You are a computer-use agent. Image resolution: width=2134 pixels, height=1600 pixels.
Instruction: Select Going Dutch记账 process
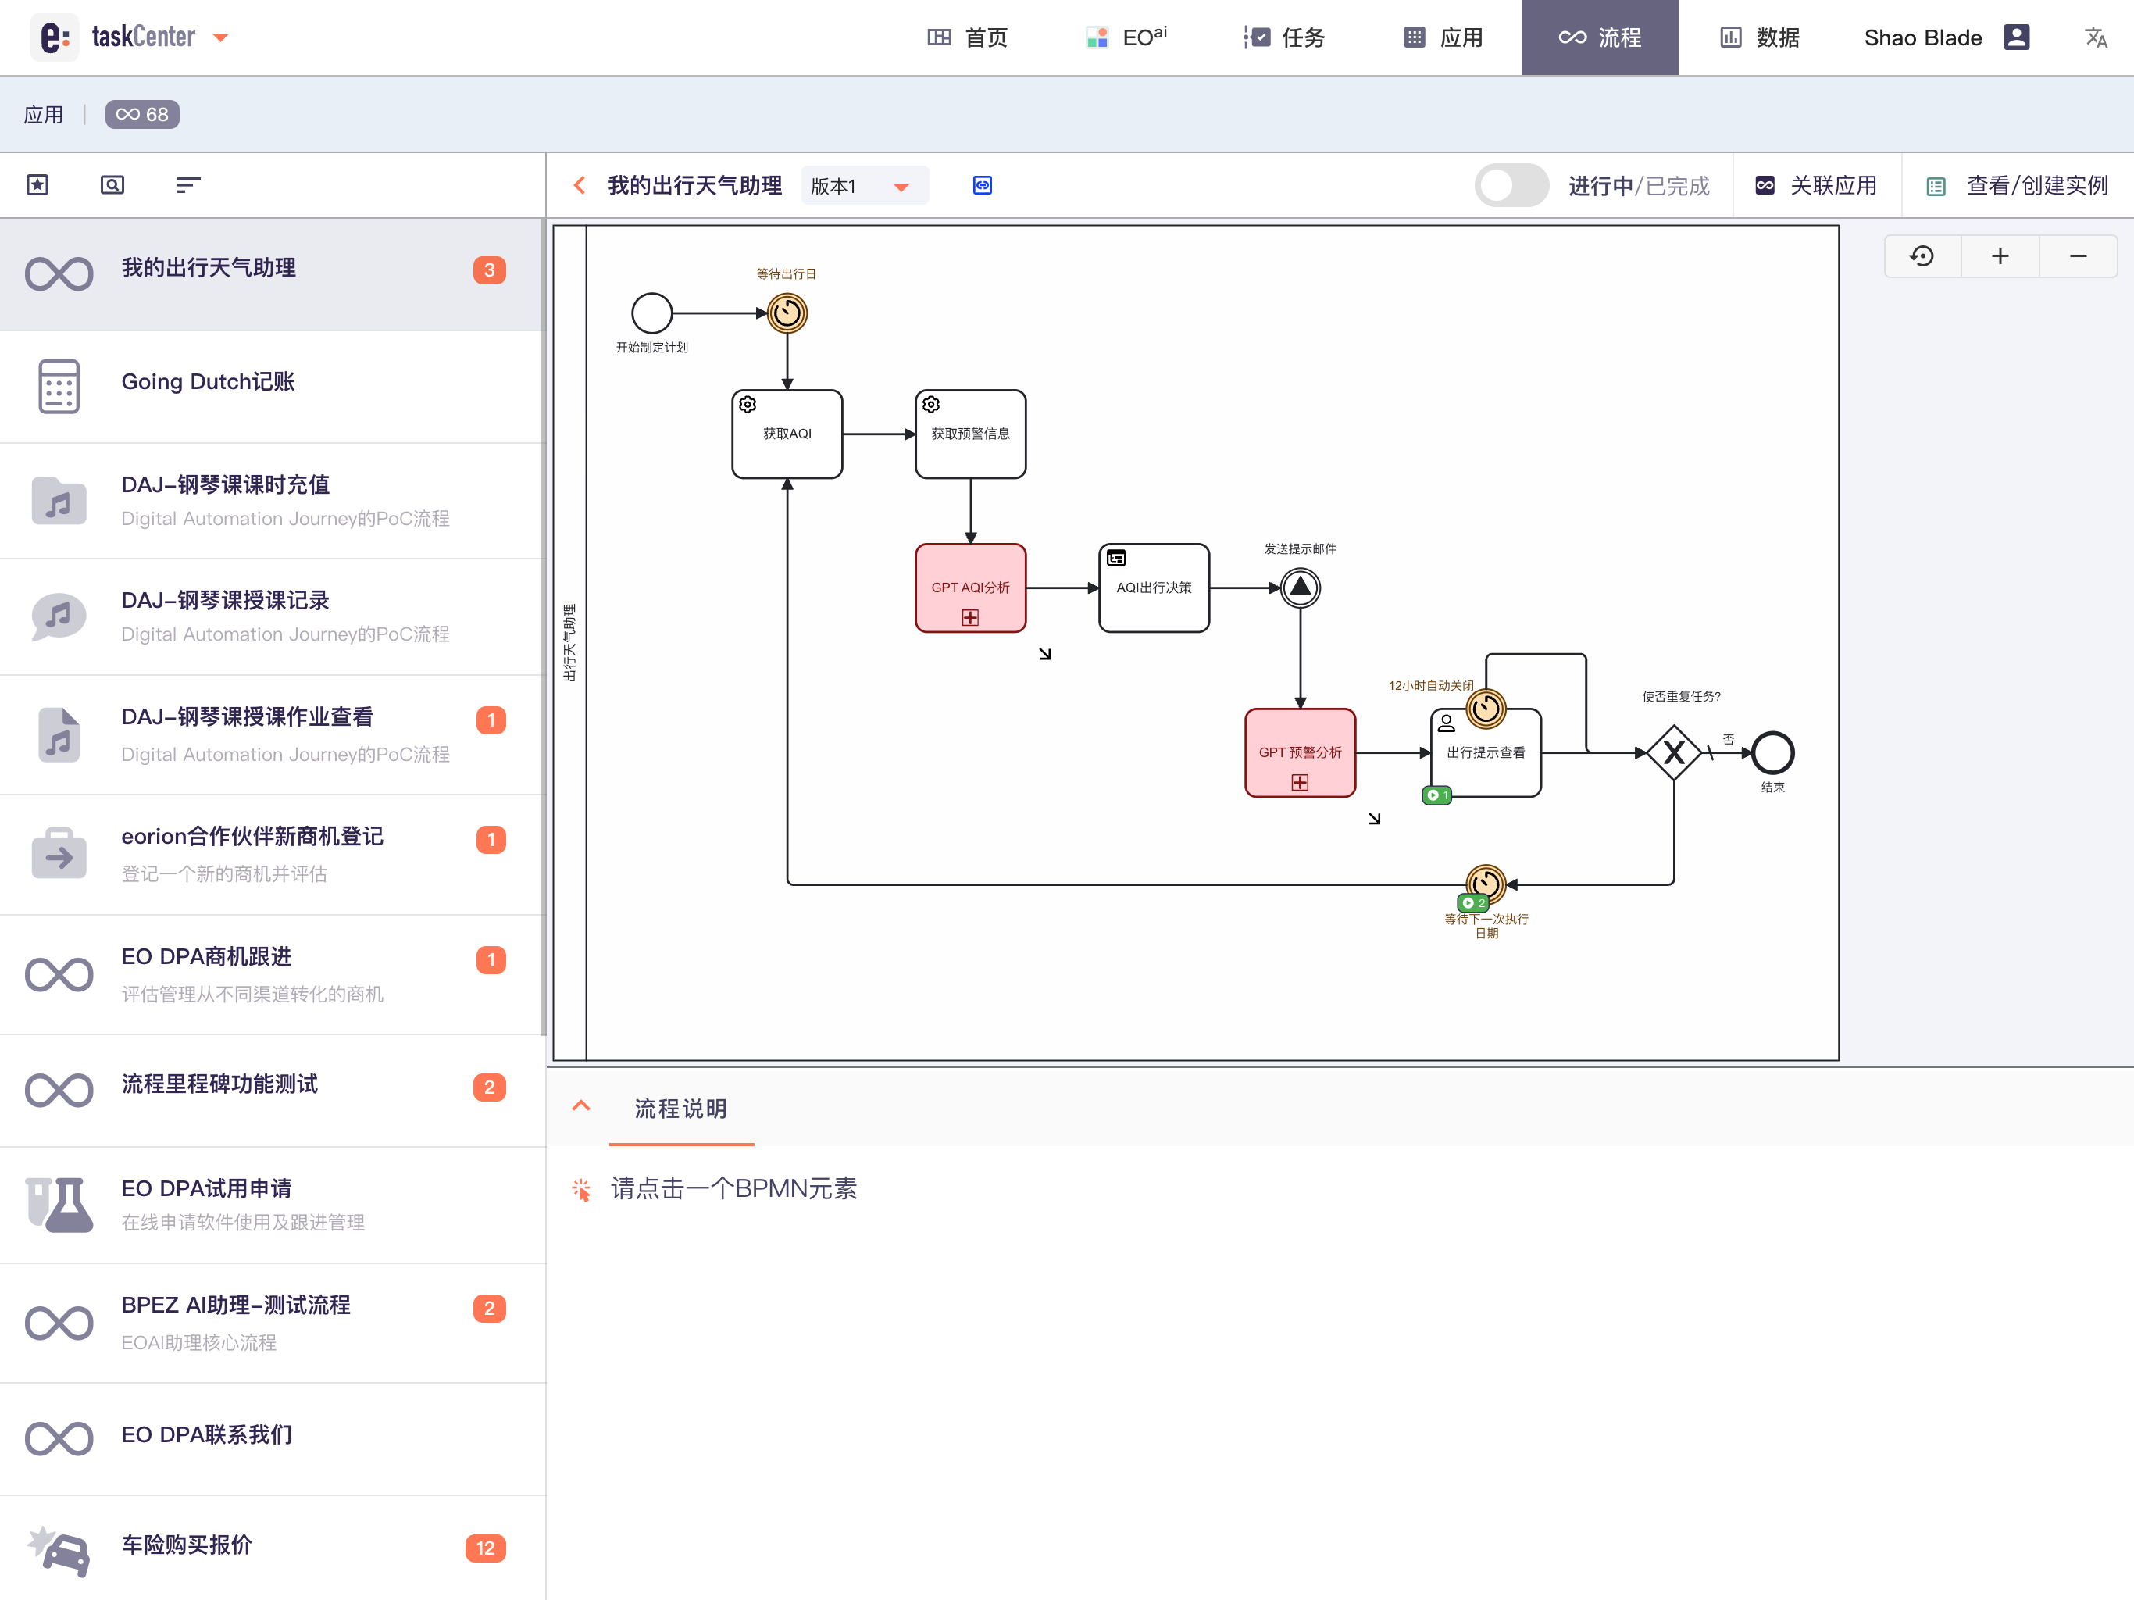pos(270,387)
